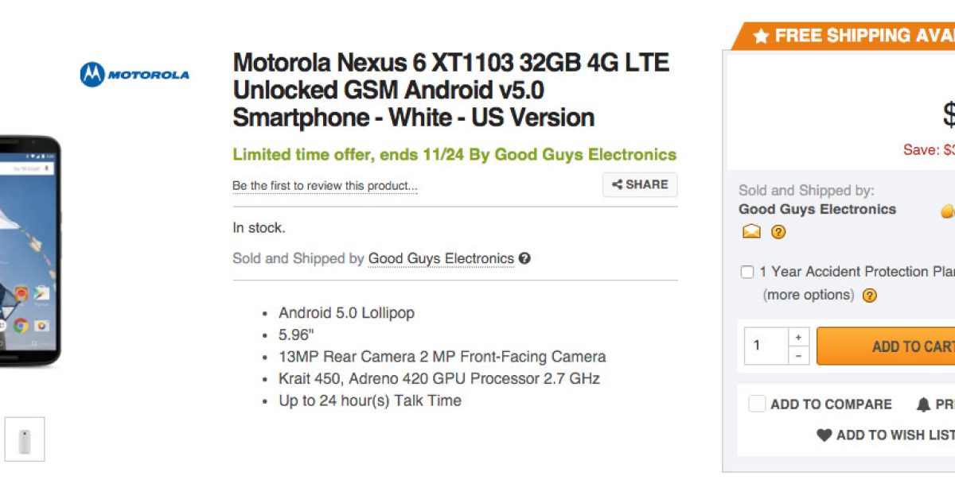Expand the protection plan more options
Screen dimensions: 955x499
pyautogui.click(x=808, y=295)
